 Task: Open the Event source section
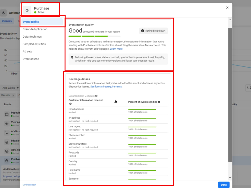click(31, 59)
